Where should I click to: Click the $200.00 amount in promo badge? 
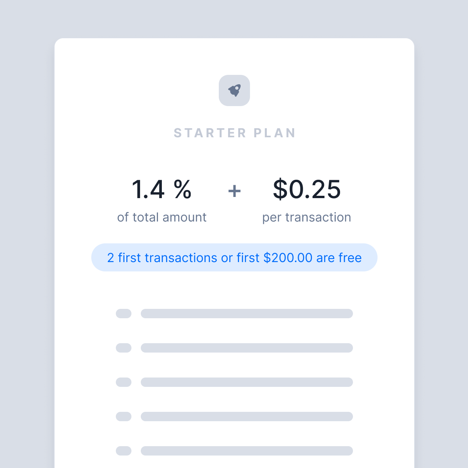[288, 258]
